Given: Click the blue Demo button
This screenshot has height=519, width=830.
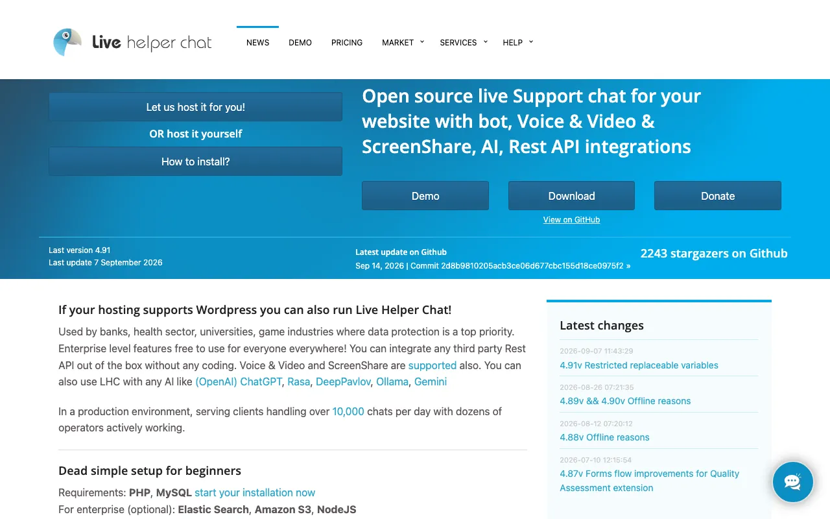Looking at the screenshot, I should [425, 196].
